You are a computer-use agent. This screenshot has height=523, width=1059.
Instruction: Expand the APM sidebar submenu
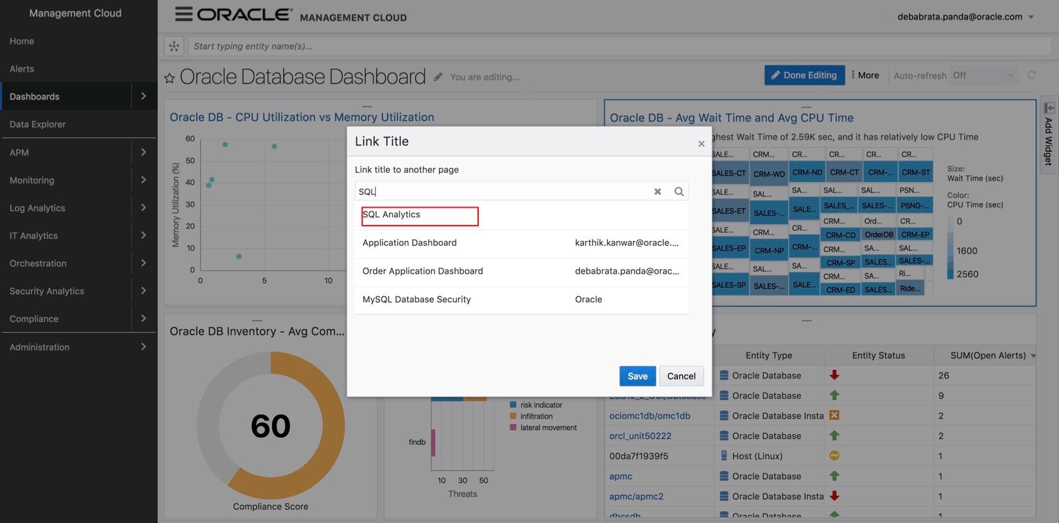[143, 153]
